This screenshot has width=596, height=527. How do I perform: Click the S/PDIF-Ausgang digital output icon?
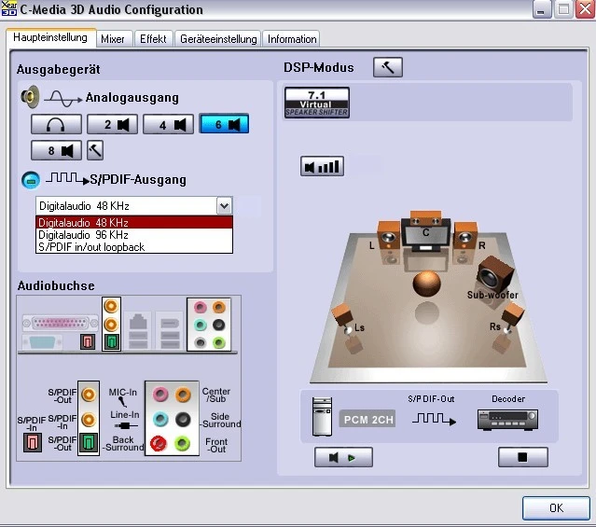pos(29,180)
